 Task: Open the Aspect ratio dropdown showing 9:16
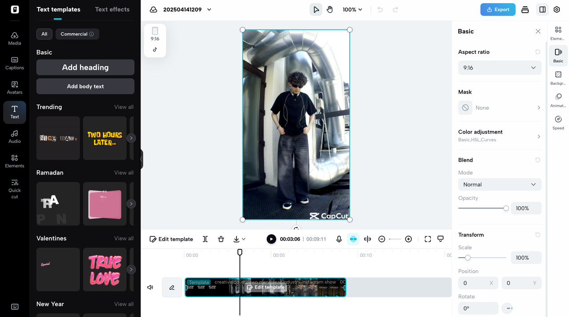coord(500,67)
